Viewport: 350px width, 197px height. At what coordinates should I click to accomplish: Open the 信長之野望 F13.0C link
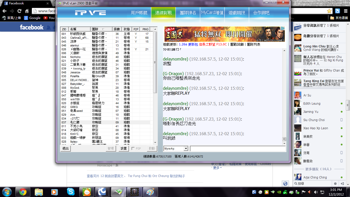(x=213, y=44)
